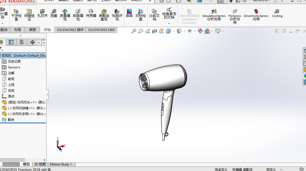Run 性能评估 performance evaluation
The height and width of the screenshot is (171, 306).
click(x=117, y=15)
